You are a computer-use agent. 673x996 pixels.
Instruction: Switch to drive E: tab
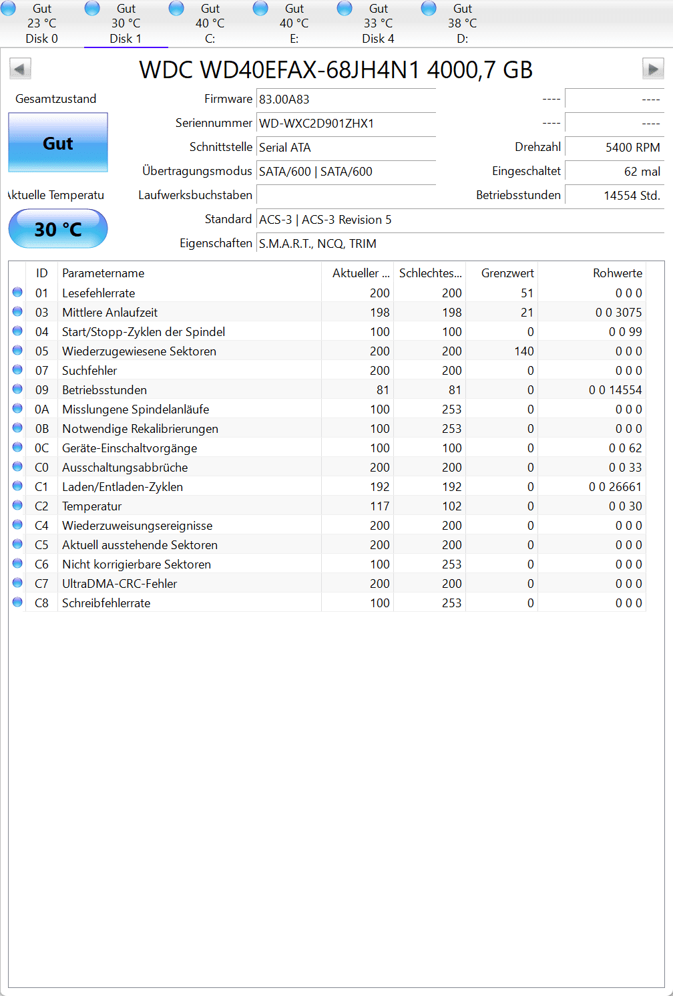coord(294,23)
